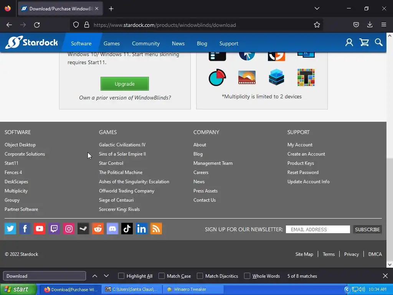This screenshot has height=295, width=393.
Task: Reload the page in Firefox
Action: [37, 25]
